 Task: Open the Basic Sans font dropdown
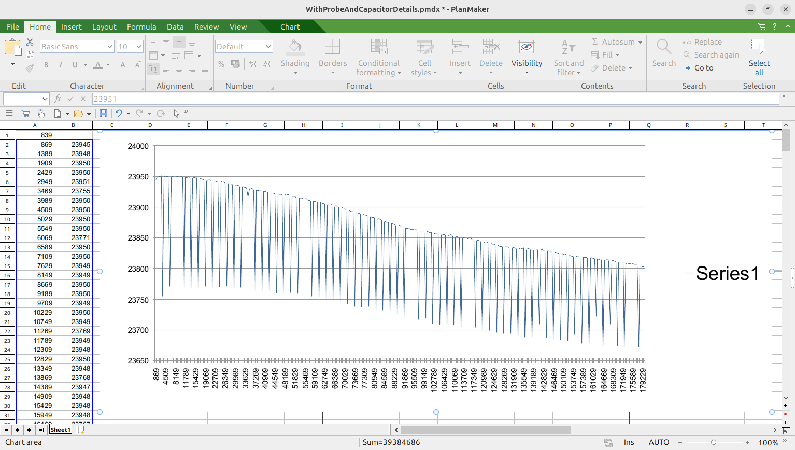tap(110, 47)
